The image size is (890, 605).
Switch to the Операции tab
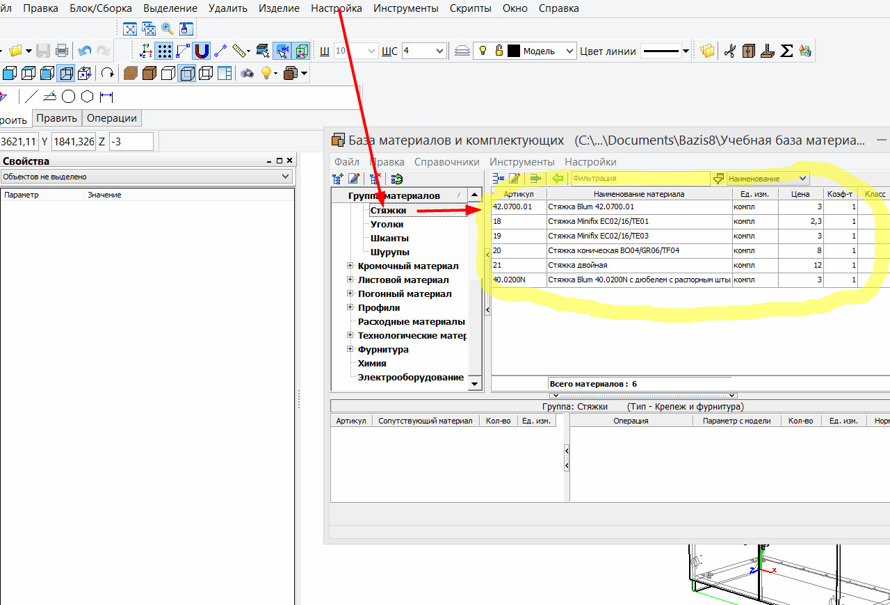click(x=112, y=118)
